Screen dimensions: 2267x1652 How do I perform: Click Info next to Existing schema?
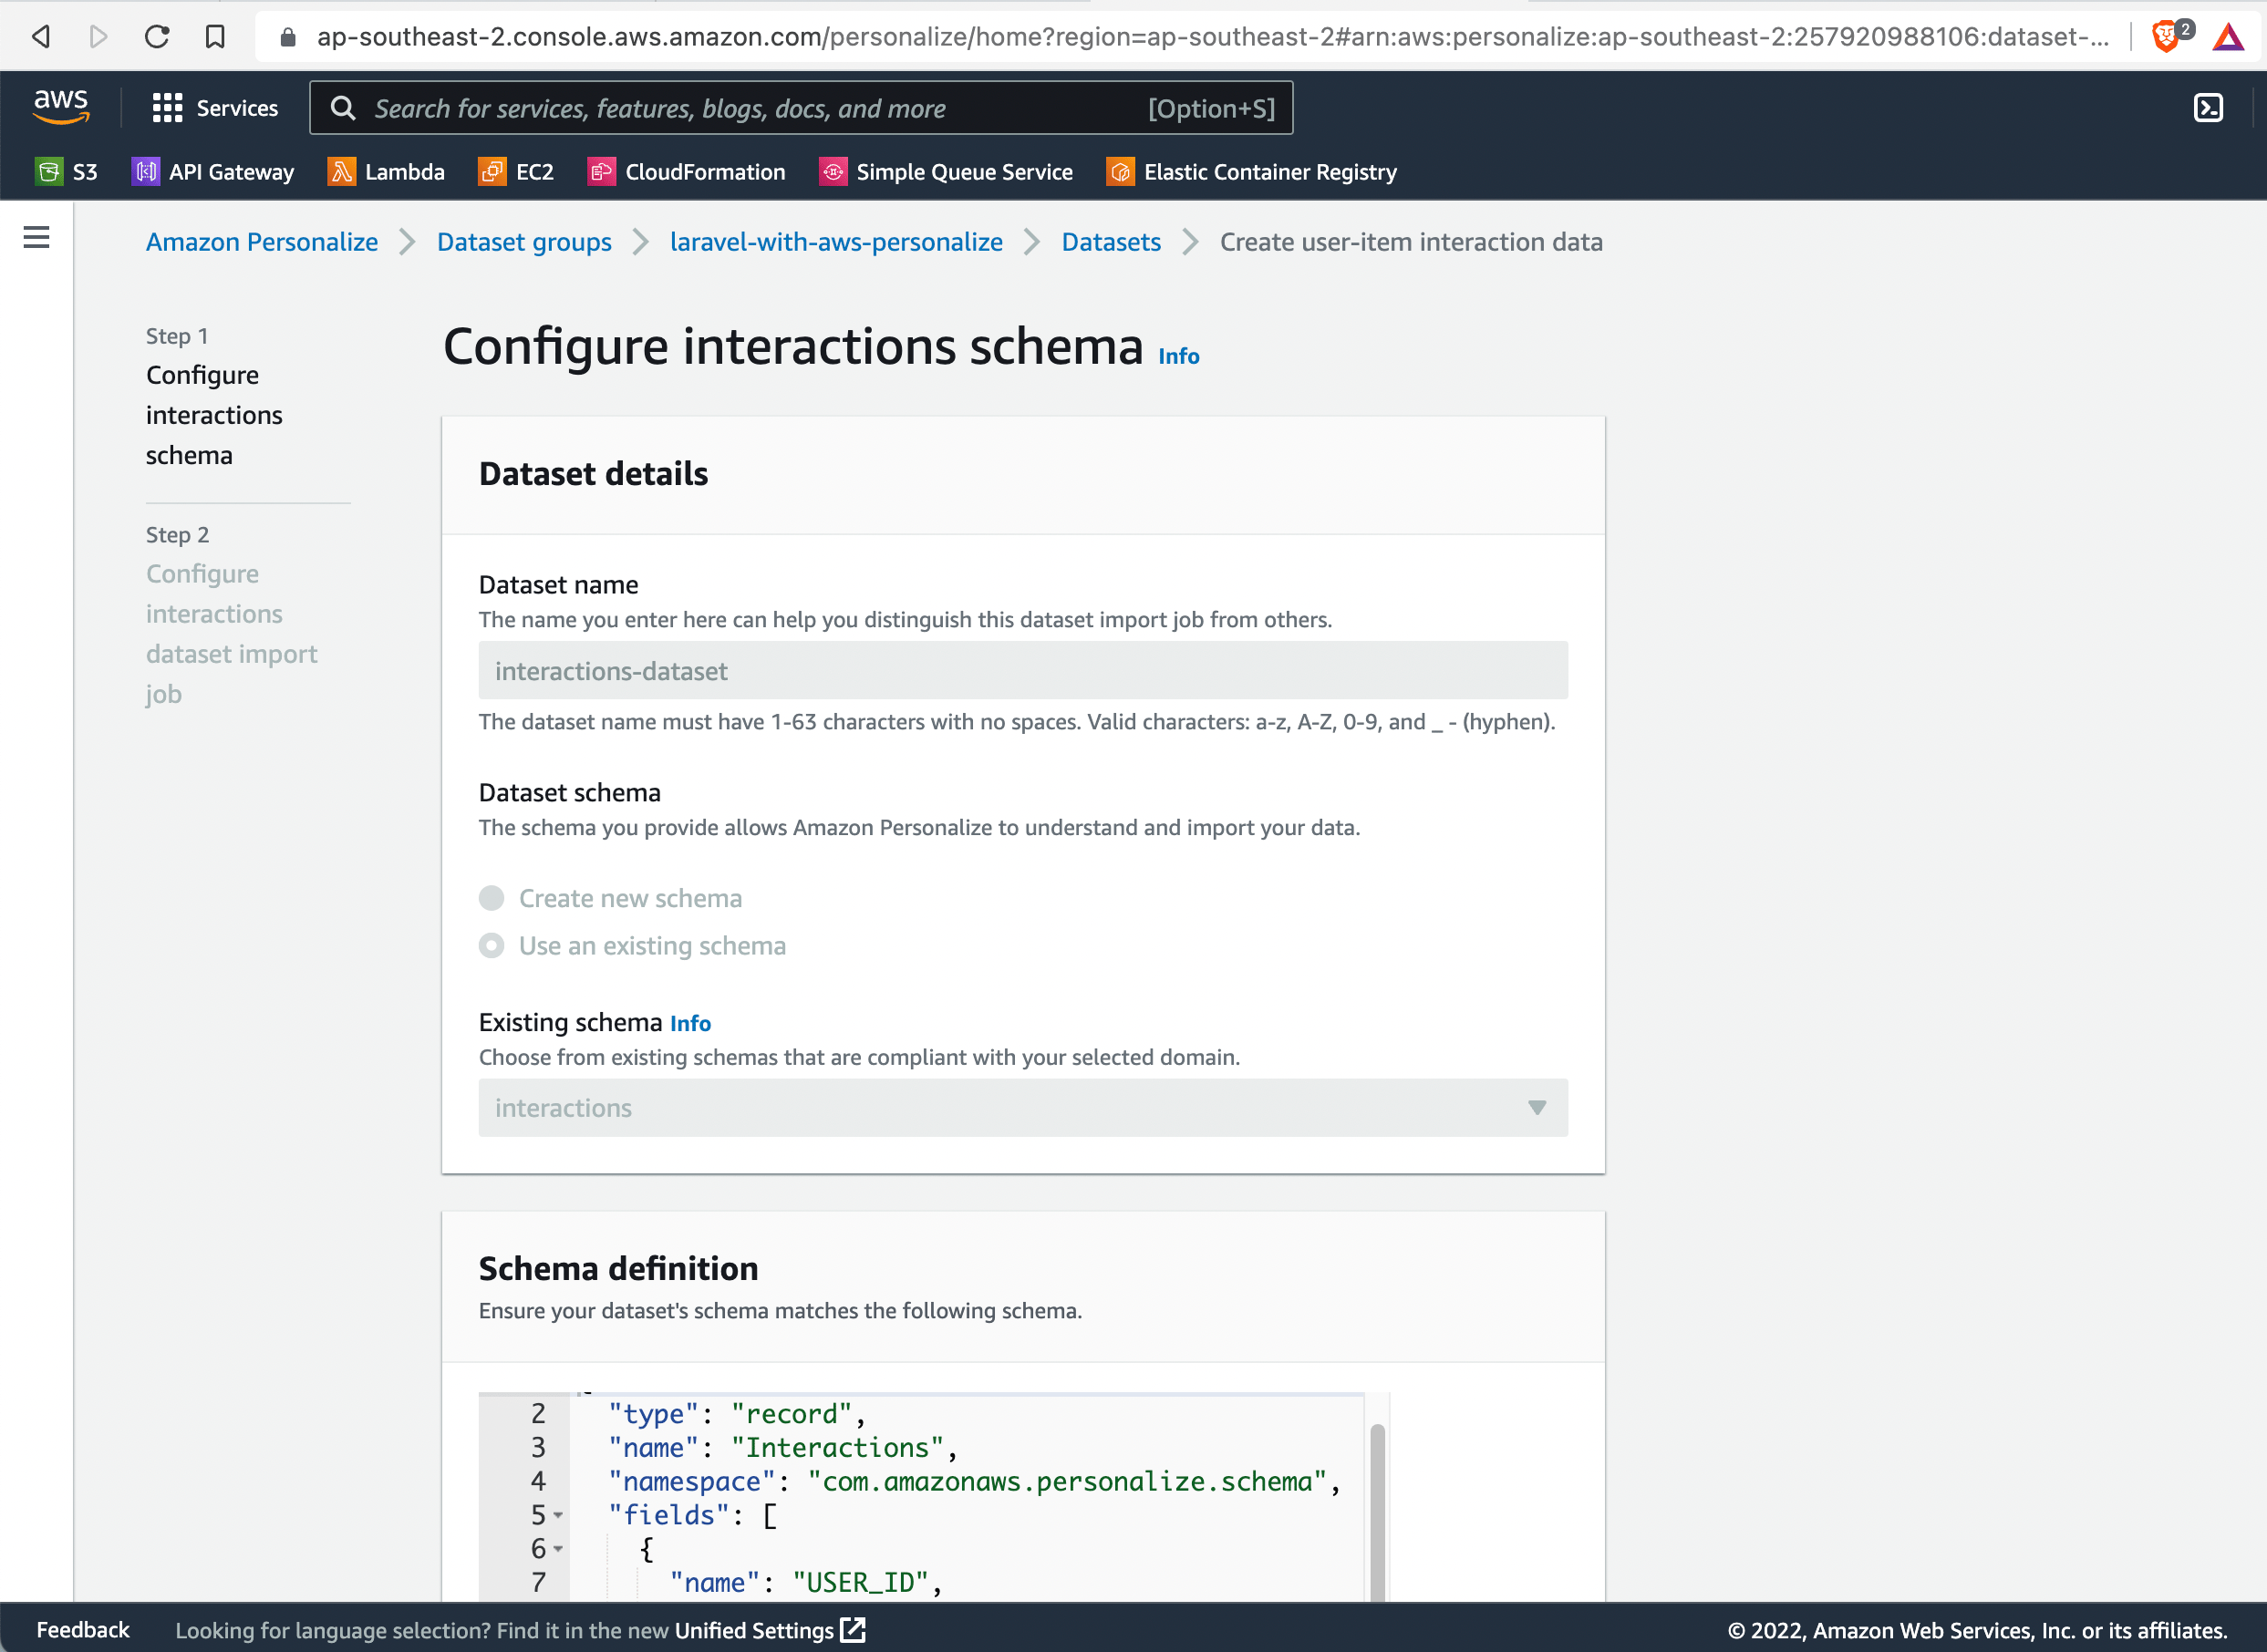(x=690, y=1022)
